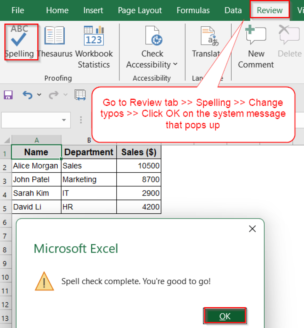Dismiss the dialog with the X
The width and height of the screenshot is (304, 328).
(252, 229)
